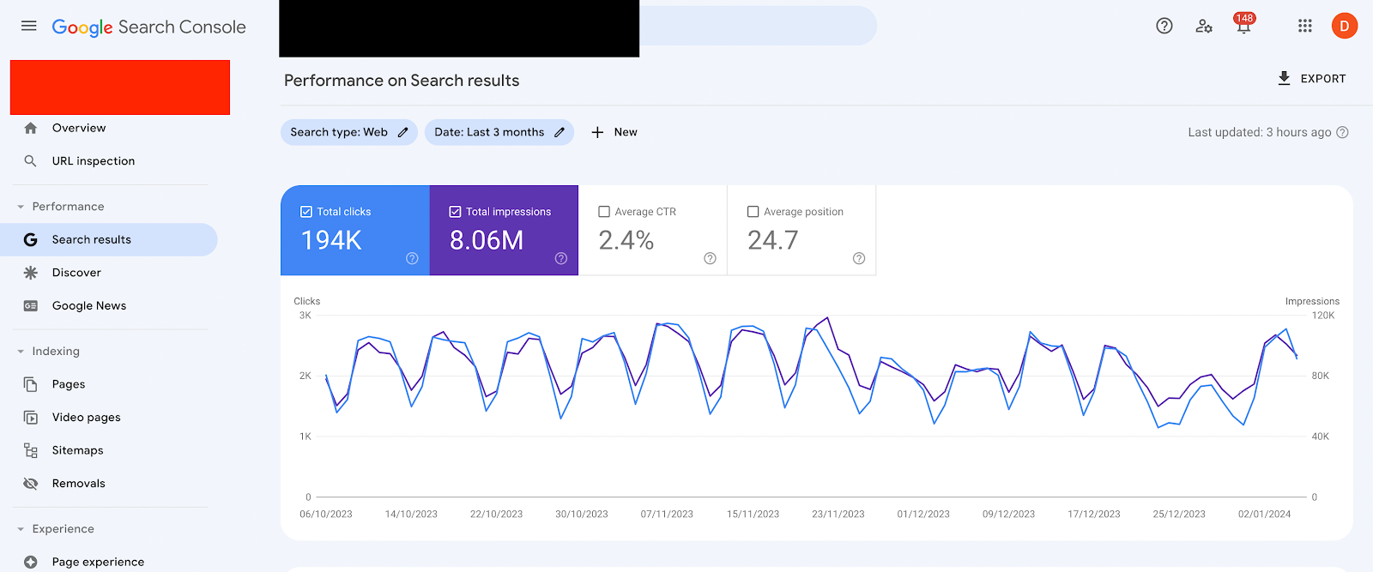Click the Impressions axis label
This screenshot has height=572, width=1373.
click(1312, 301)
